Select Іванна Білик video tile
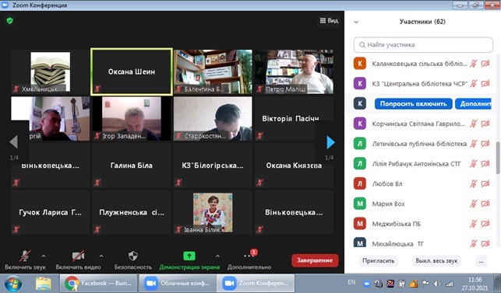 tap(213, 213)
